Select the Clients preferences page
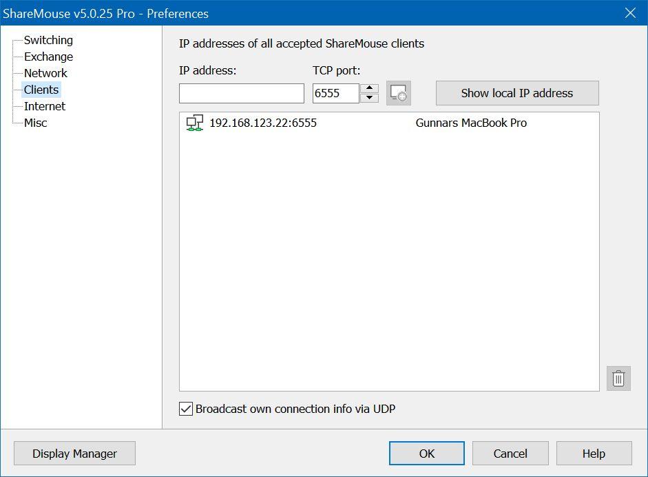The height and width of the screenshot is (477, 648). [41, 90]
